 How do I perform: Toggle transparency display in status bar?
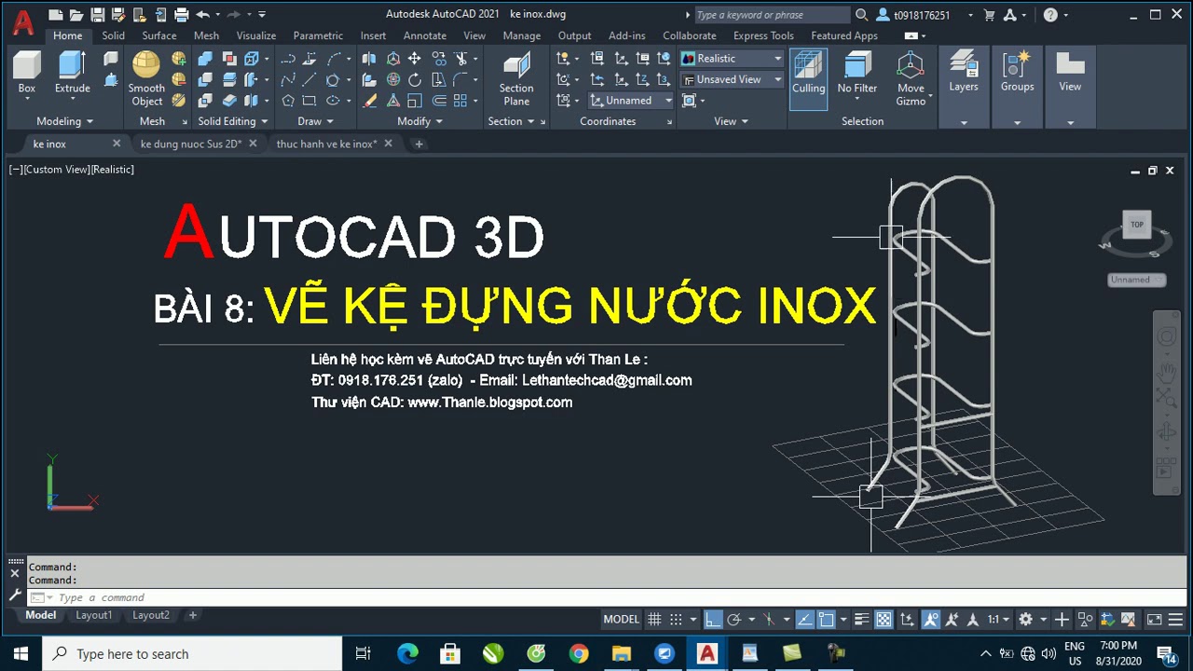(x=884, y=620)
